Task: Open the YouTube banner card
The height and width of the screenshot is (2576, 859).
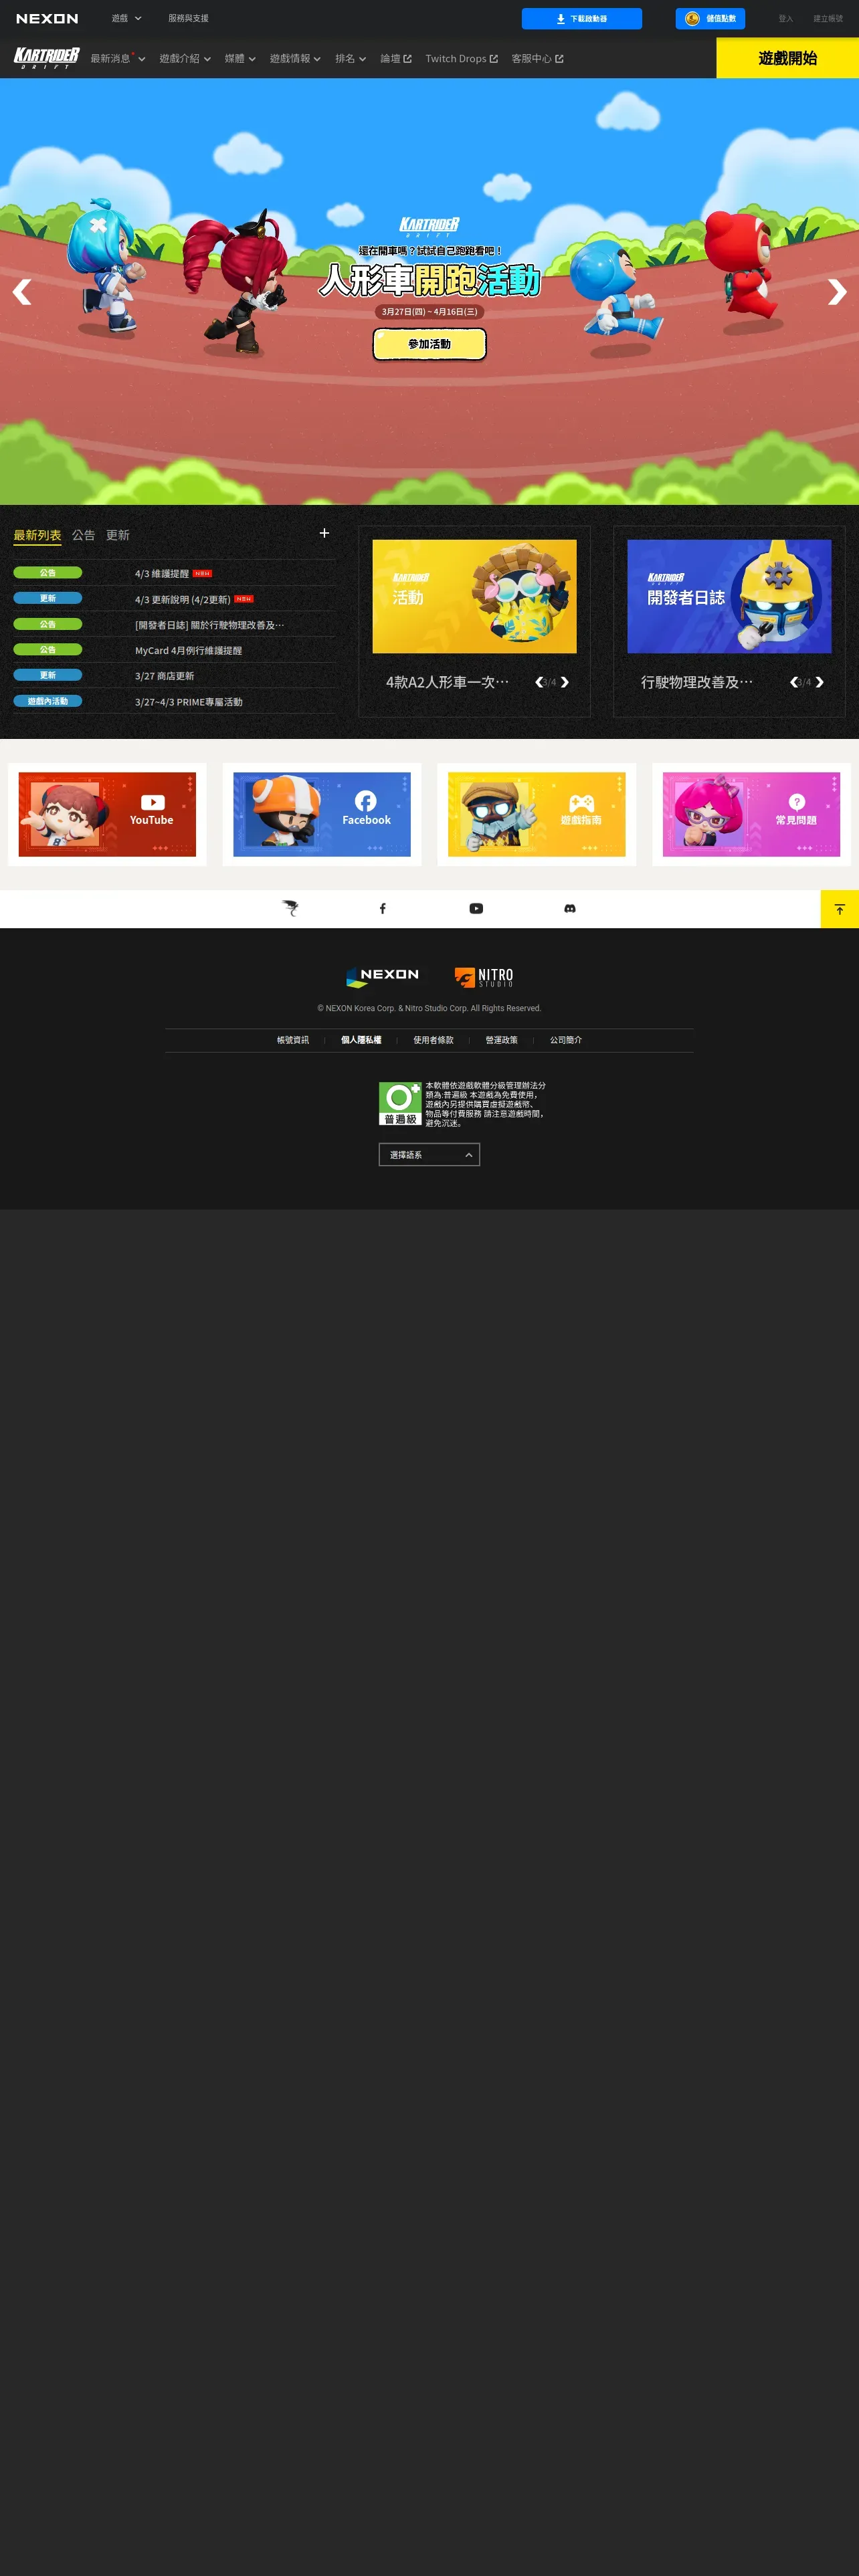Action: (x=107, y=814)
